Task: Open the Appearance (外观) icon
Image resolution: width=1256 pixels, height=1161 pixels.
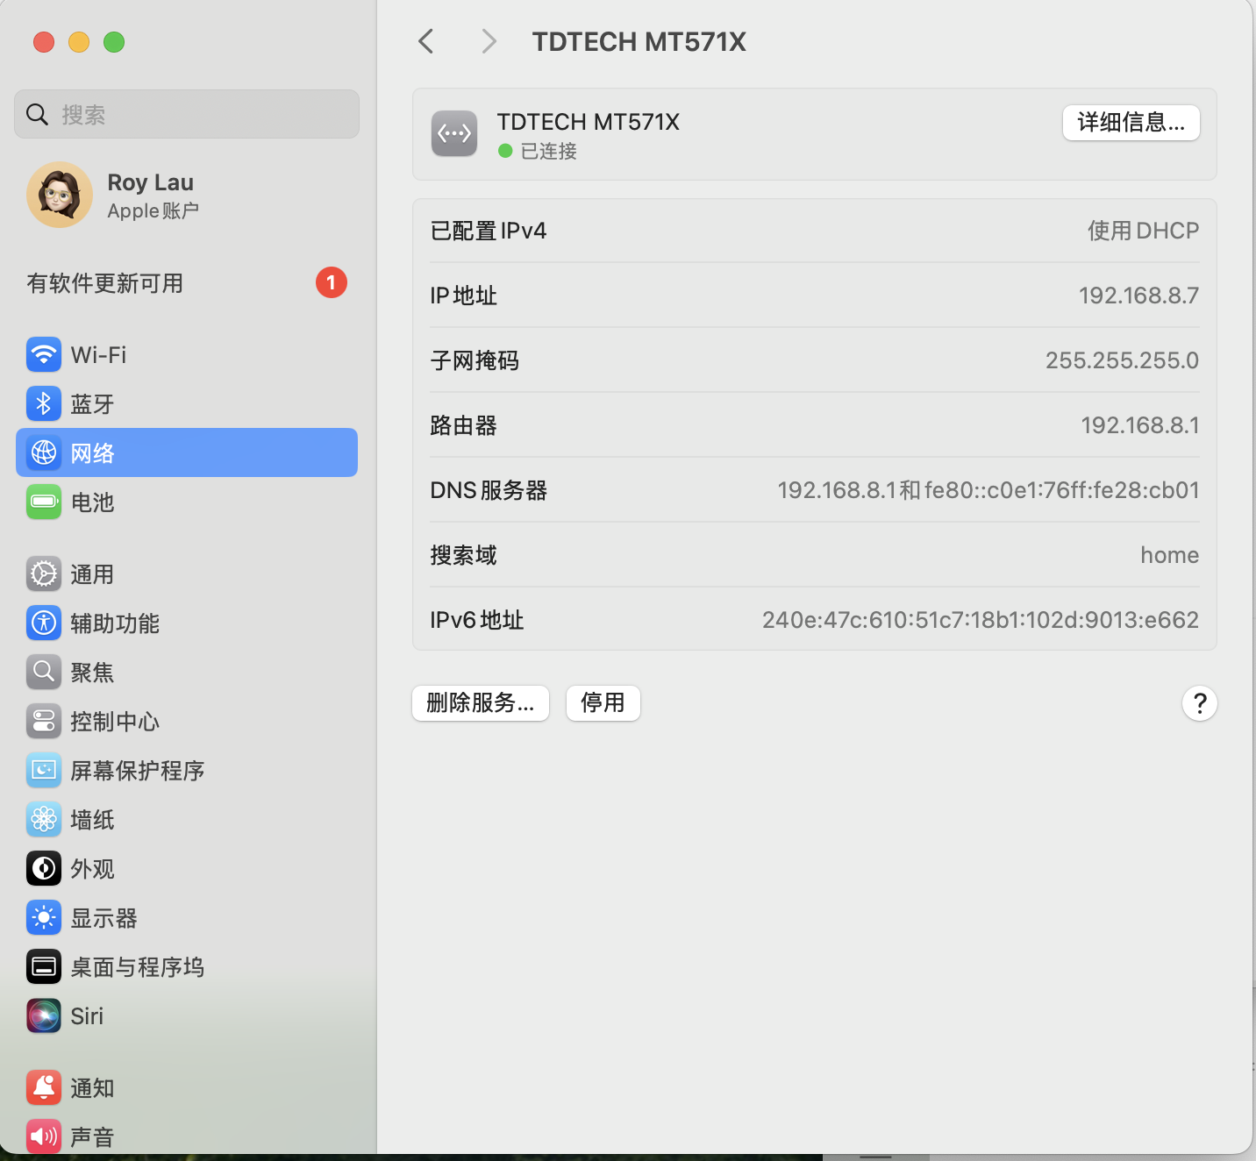Action: coord(44,868)
